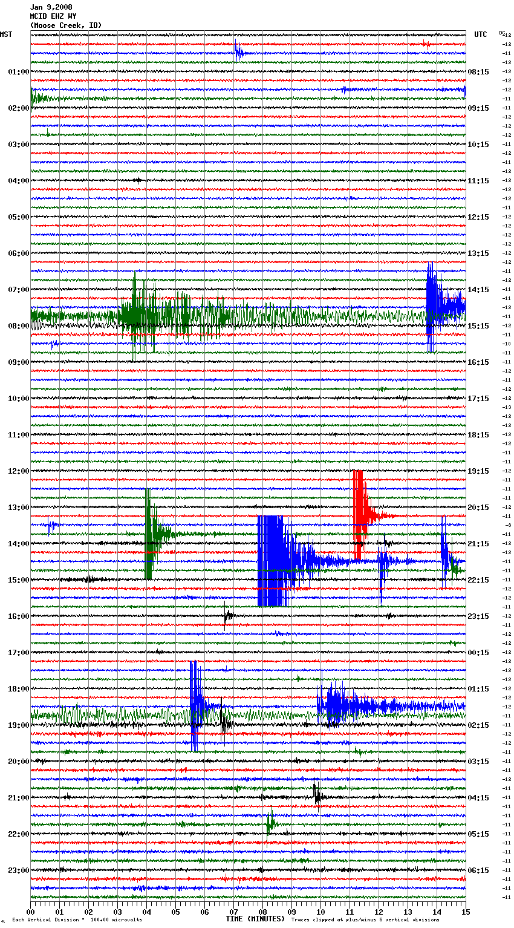The width and height of the screenshot is (514, 928).
Task: Select the MST row label "09:00"
Action: point(19,362)
